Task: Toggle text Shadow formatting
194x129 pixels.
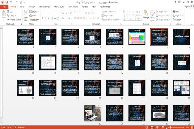Action: (x=52, y=18)
